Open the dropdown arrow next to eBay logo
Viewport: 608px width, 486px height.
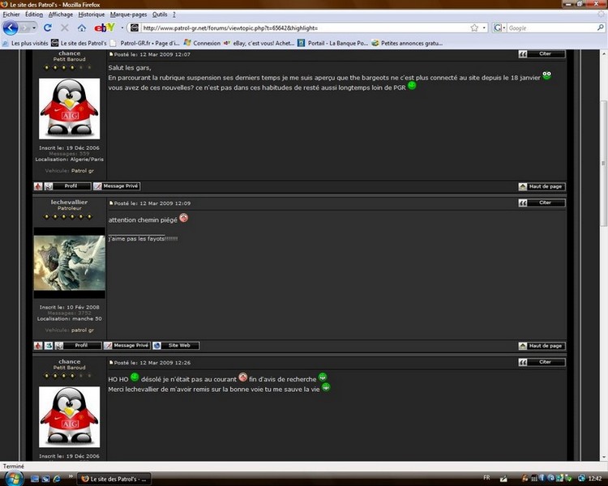tap(122, 28)
